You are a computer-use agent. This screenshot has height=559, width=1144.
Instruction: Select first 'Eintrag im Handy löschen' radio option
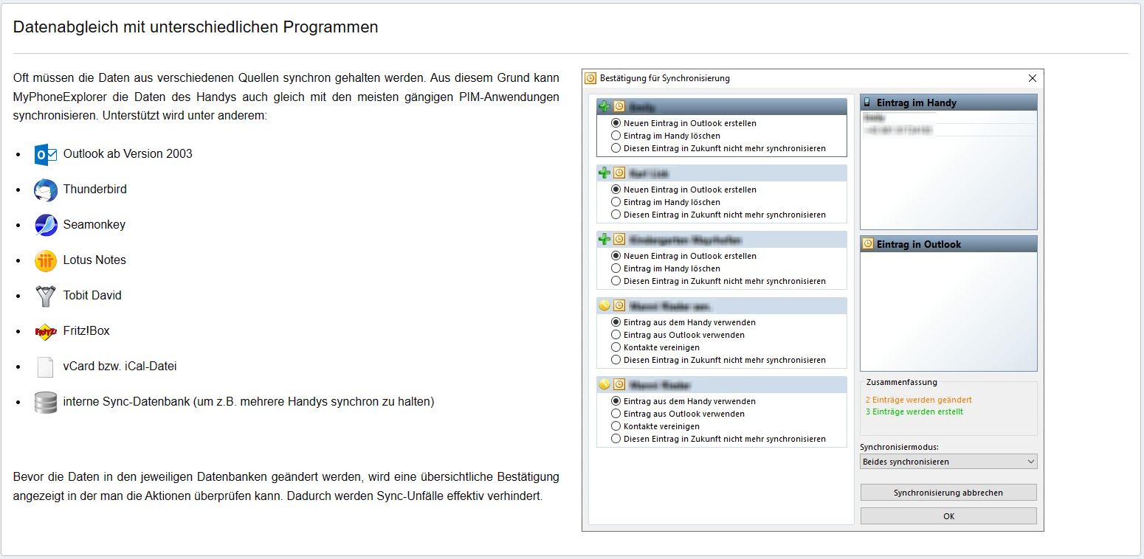point(616,136)
